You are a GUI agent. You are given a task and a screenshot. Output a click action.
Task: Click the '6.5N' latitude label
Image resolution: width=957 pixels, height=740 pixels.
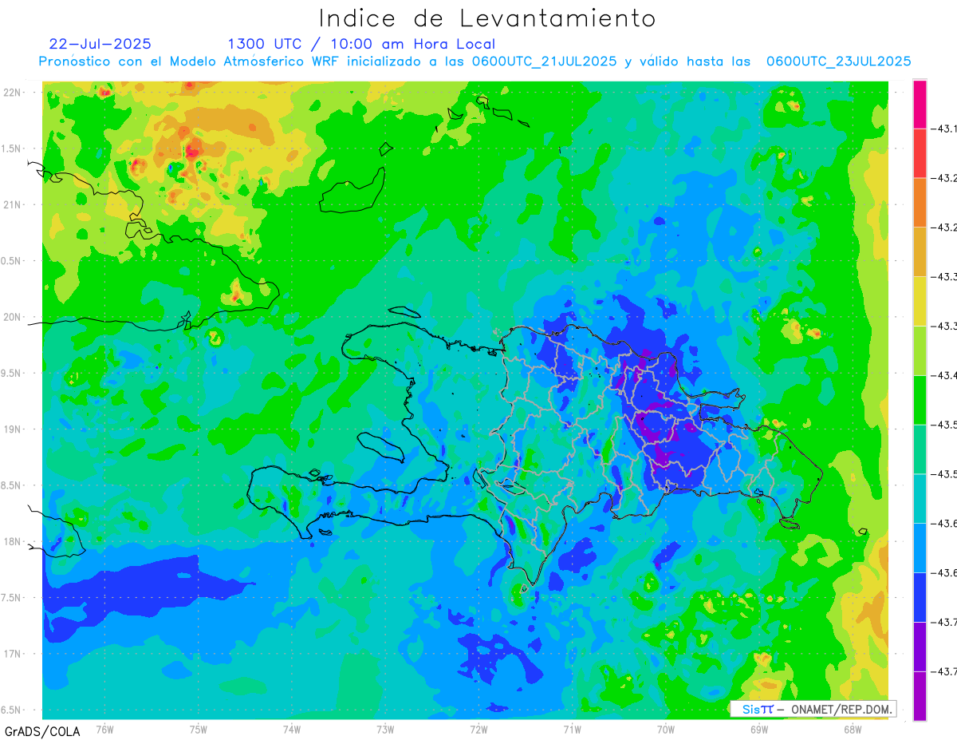click(12, 710)
